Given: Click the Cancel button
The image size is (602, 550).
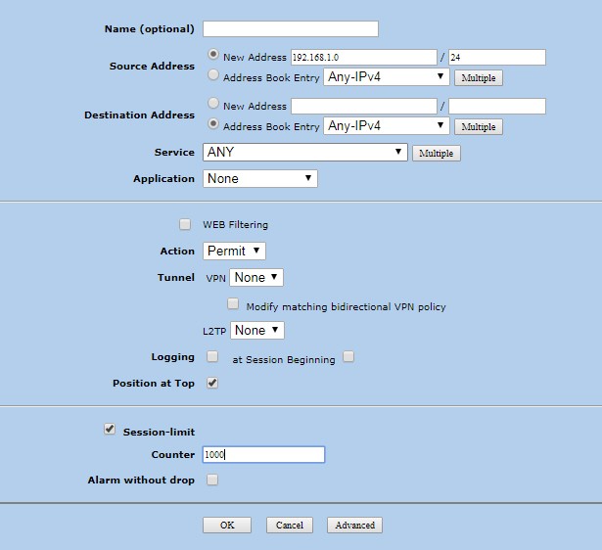Looking at the screenshot, I should click(x=290, y=526).
